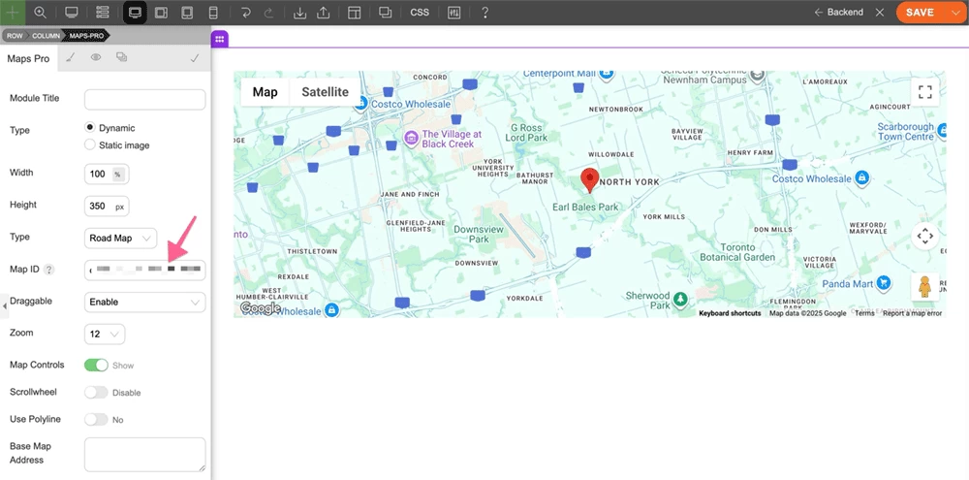Screen dimensions: 969x480
Task: Click the preview monitor icon
Action: [x=72, y=13]
